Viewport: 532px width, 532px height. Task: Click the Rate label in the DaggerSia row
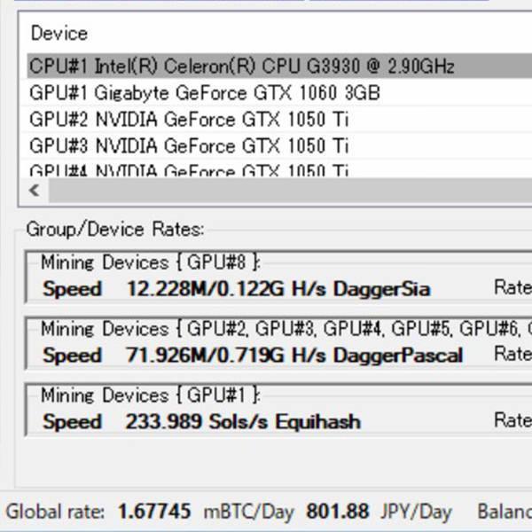pos(512,287)
